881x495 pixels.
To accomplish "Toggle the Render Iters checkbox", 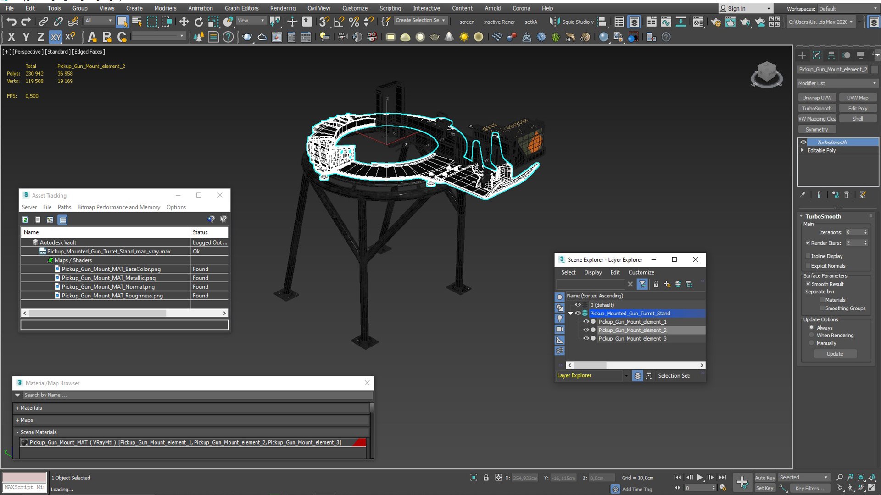I will pos(808,243).
